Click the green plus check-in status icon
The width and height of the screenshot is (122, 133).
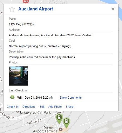point(12,97)
